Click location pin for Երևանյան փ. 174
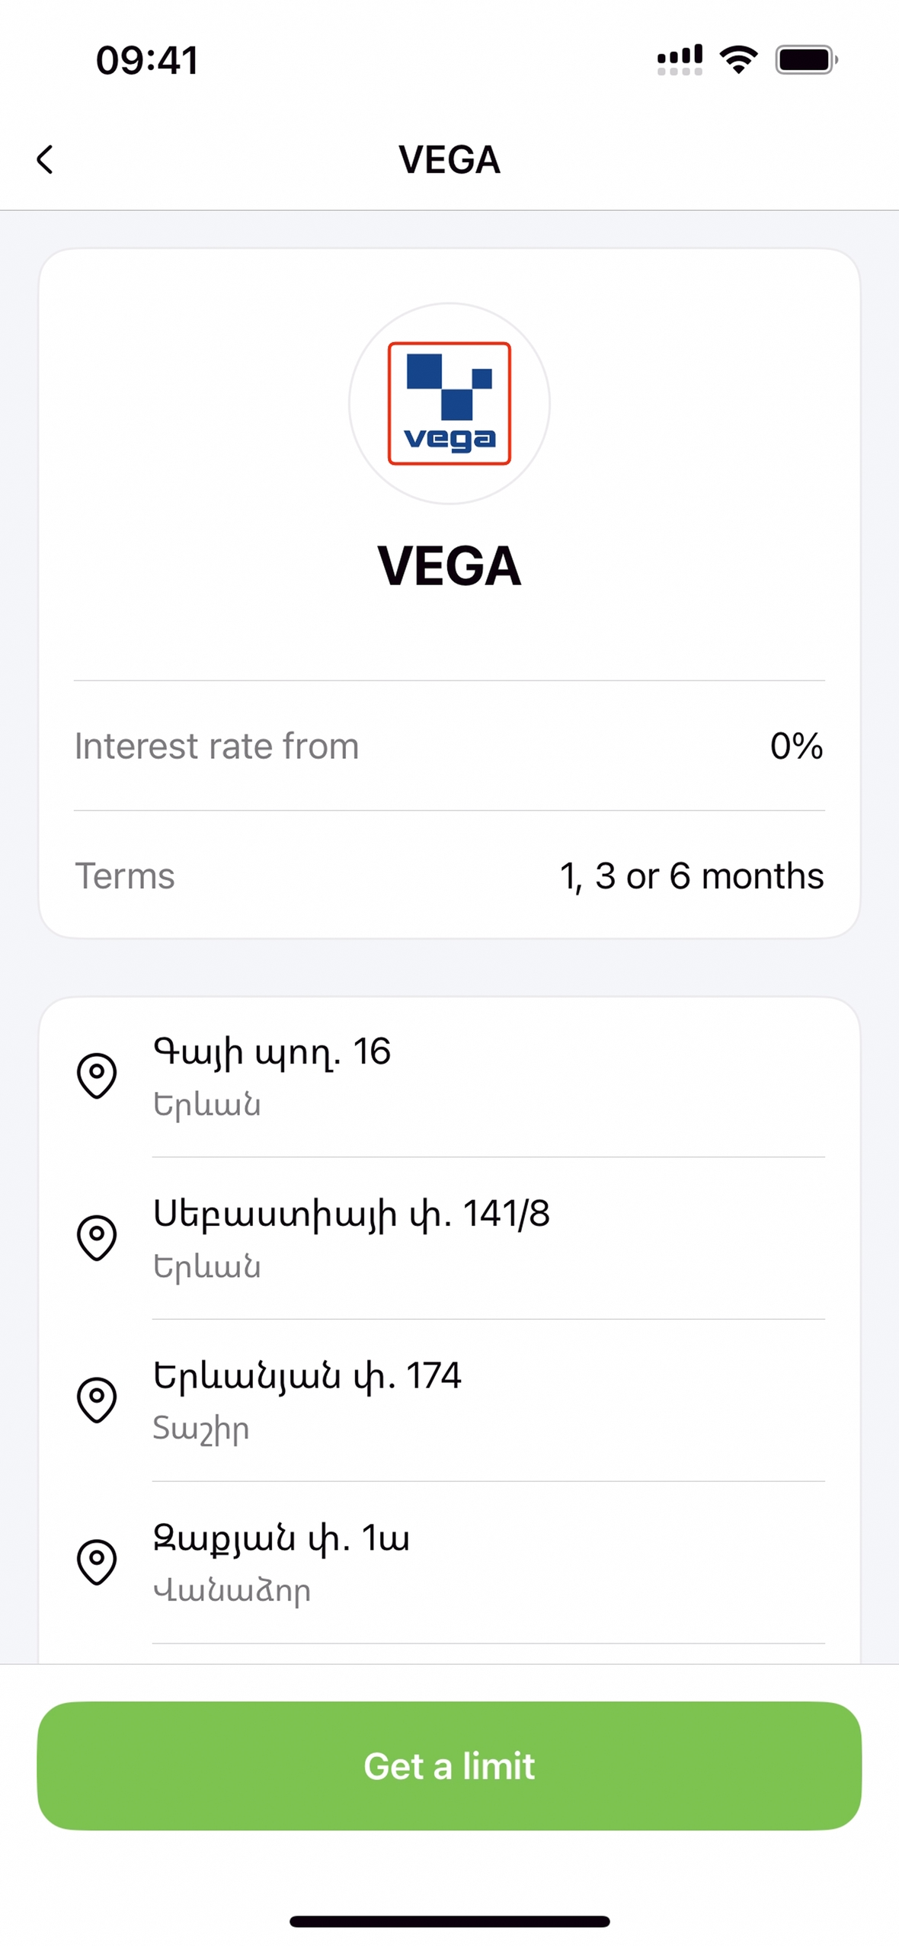This screenshot has height=1946, width=899. click(97, 1399)
